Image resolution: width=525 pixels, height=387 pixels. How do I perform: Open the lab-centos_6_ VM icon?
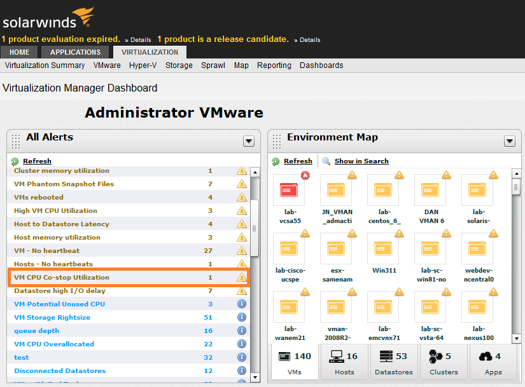[x=383, y=190]
